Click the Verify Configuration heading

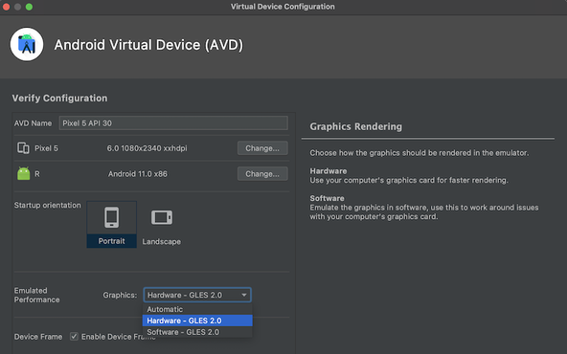[59, 98]
